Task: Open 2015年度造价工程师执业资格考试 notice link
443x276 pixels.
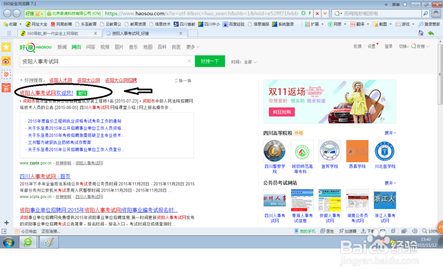Action: 74,121
